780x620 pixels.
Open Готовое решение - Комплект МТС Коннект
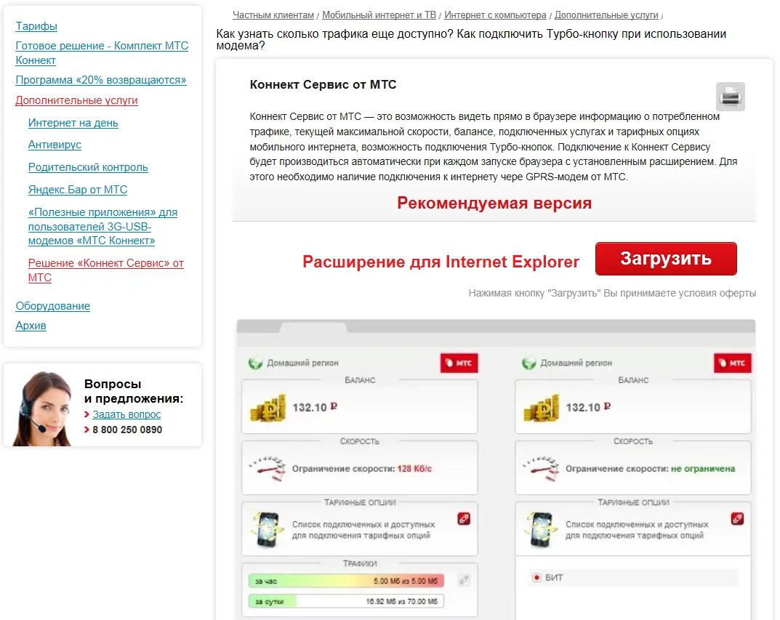tap(102, 53)
